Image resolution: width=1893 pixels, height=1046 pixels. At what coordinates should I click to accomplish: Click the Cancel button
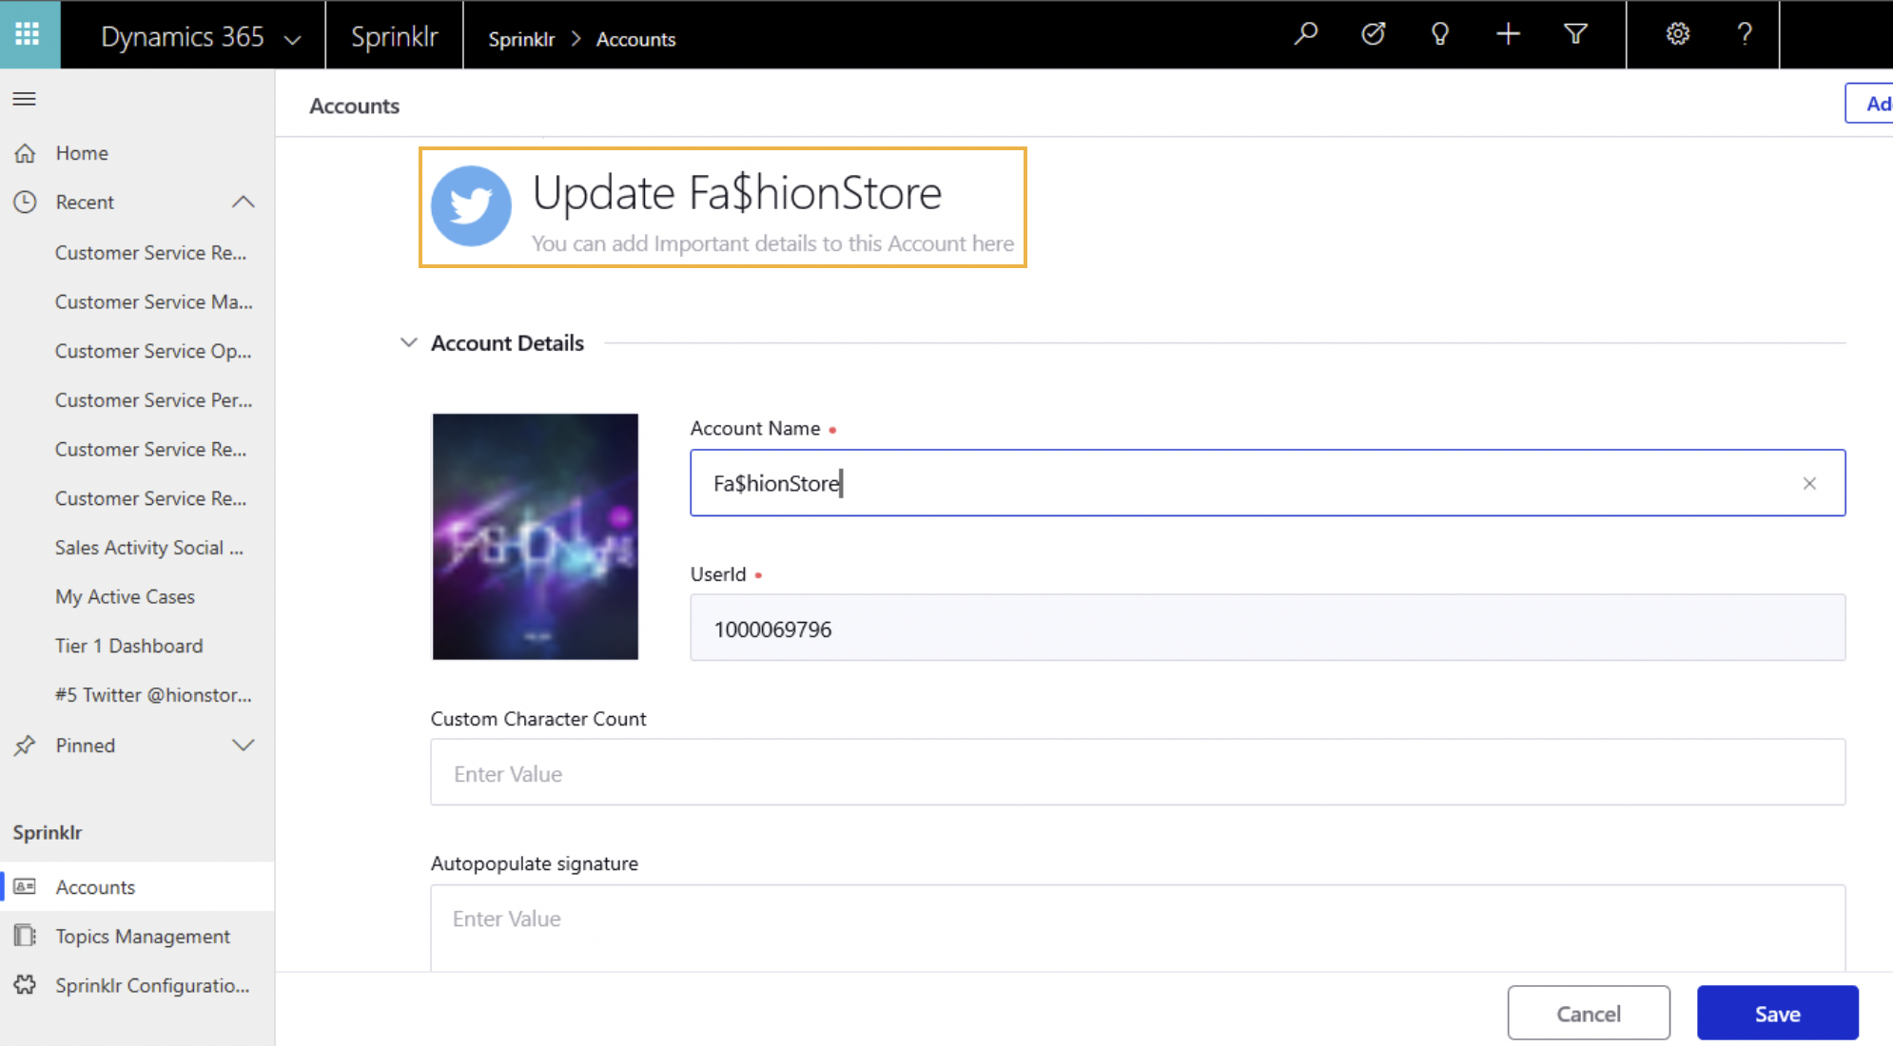click(1589, 1014)
